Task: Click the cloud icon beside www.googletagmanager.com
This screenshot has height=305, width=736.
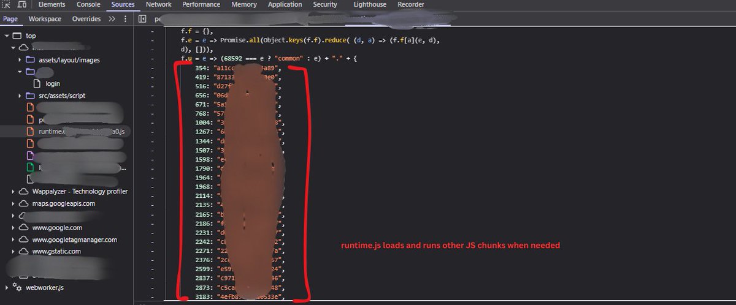Action: pos(24,239)
